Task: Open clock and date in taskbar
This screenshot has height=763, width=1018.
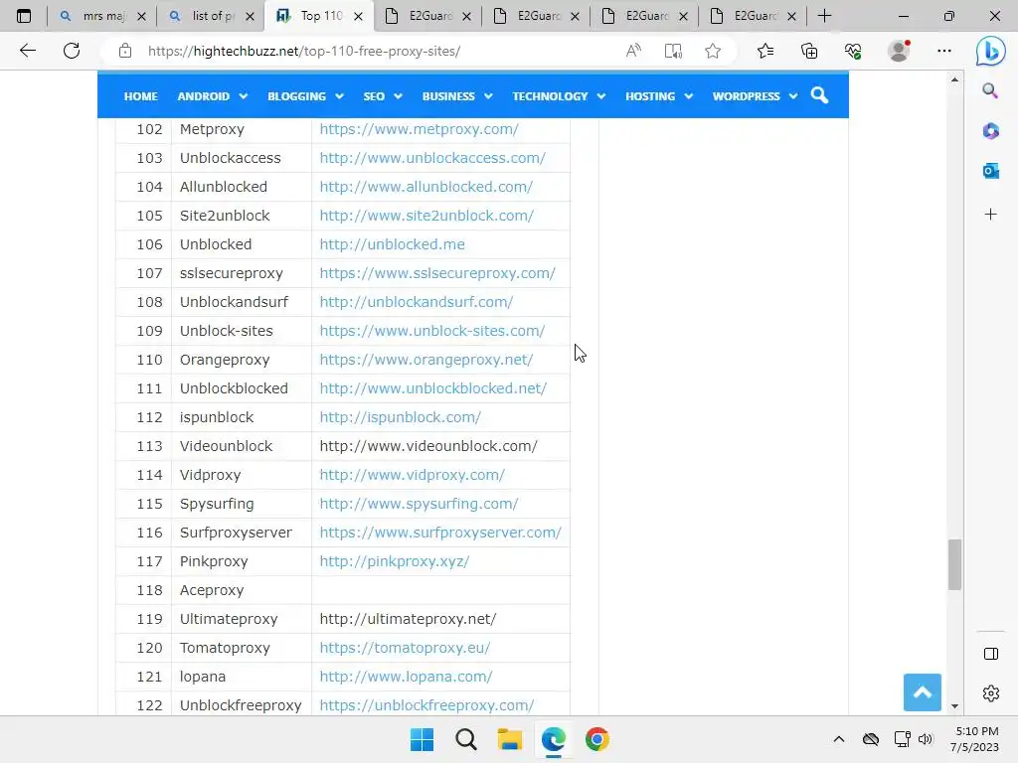Action: (975, 739)
